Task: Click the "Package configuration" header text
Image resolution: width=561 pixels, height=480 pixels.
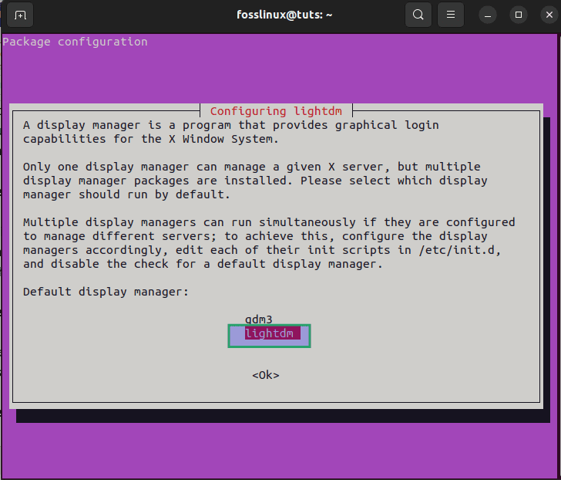Action: (75, 42)
